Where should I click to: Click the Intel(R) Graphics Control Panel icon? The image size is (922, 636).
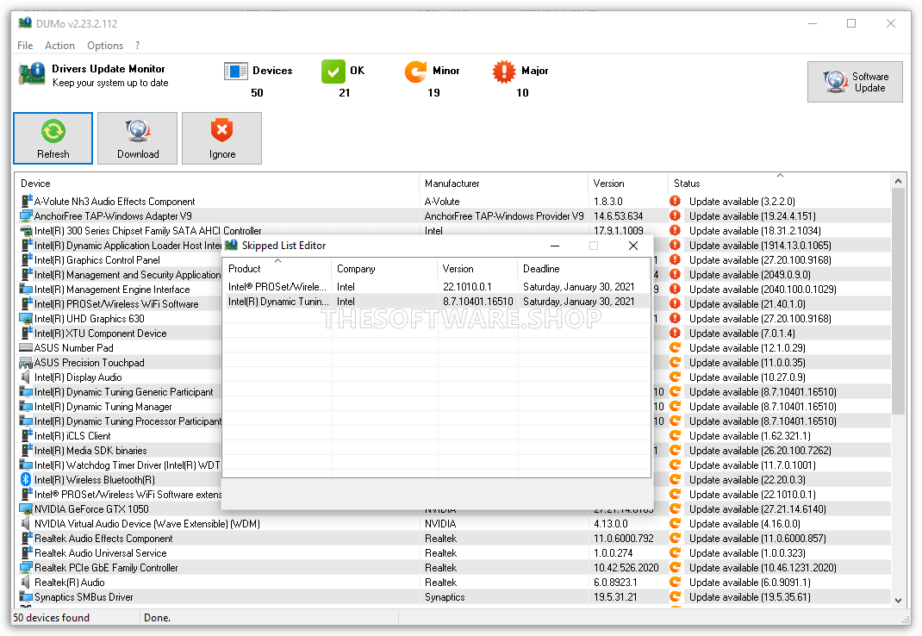click(26, 260)
